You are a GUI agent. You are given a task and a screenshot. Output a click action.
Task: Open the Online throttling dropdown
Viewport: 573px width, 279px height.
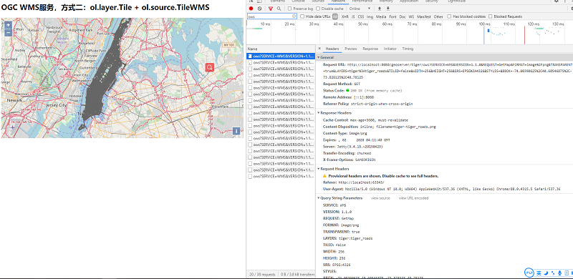tap(360, 9)
